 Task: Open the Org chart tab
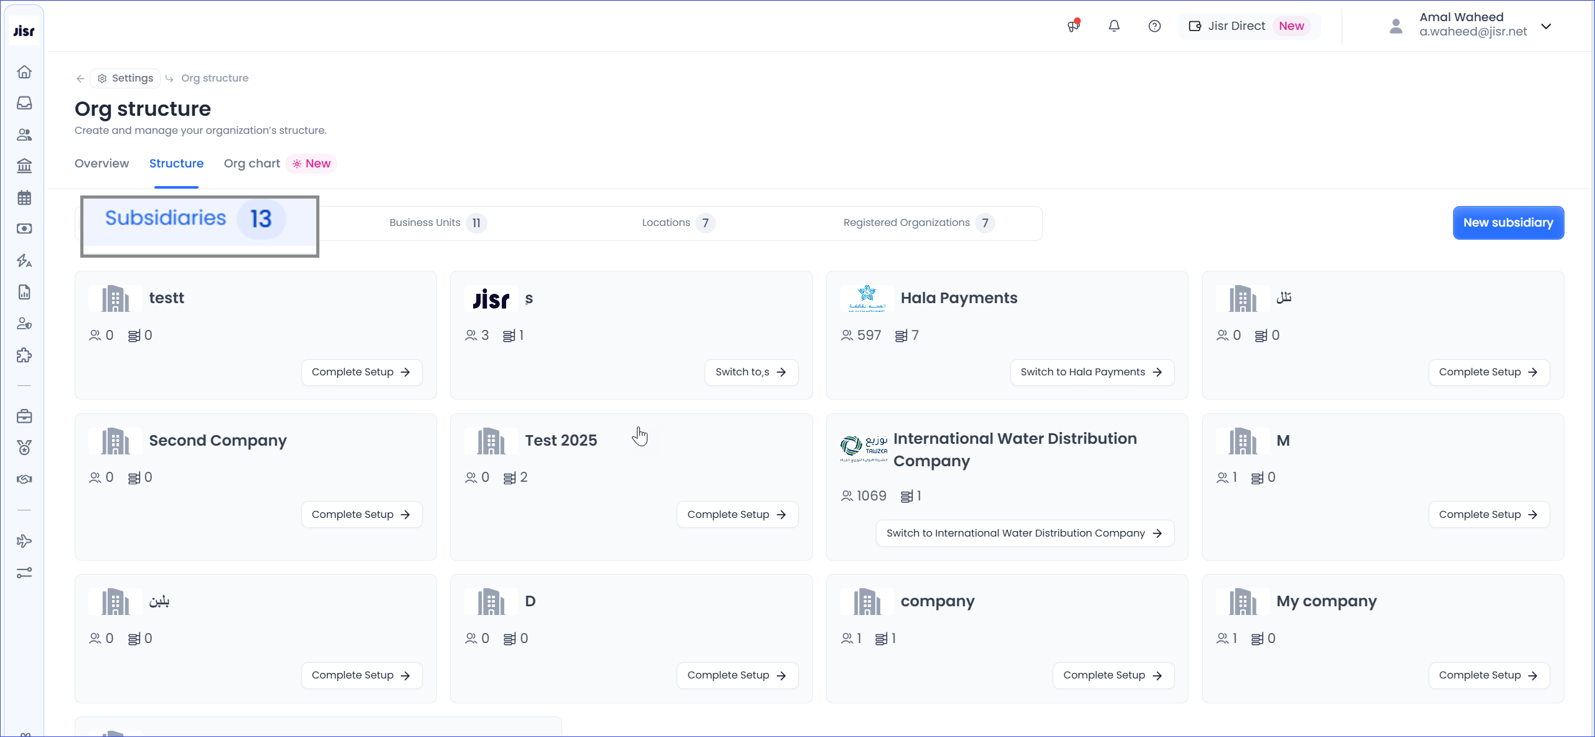(x=252, y=164)
